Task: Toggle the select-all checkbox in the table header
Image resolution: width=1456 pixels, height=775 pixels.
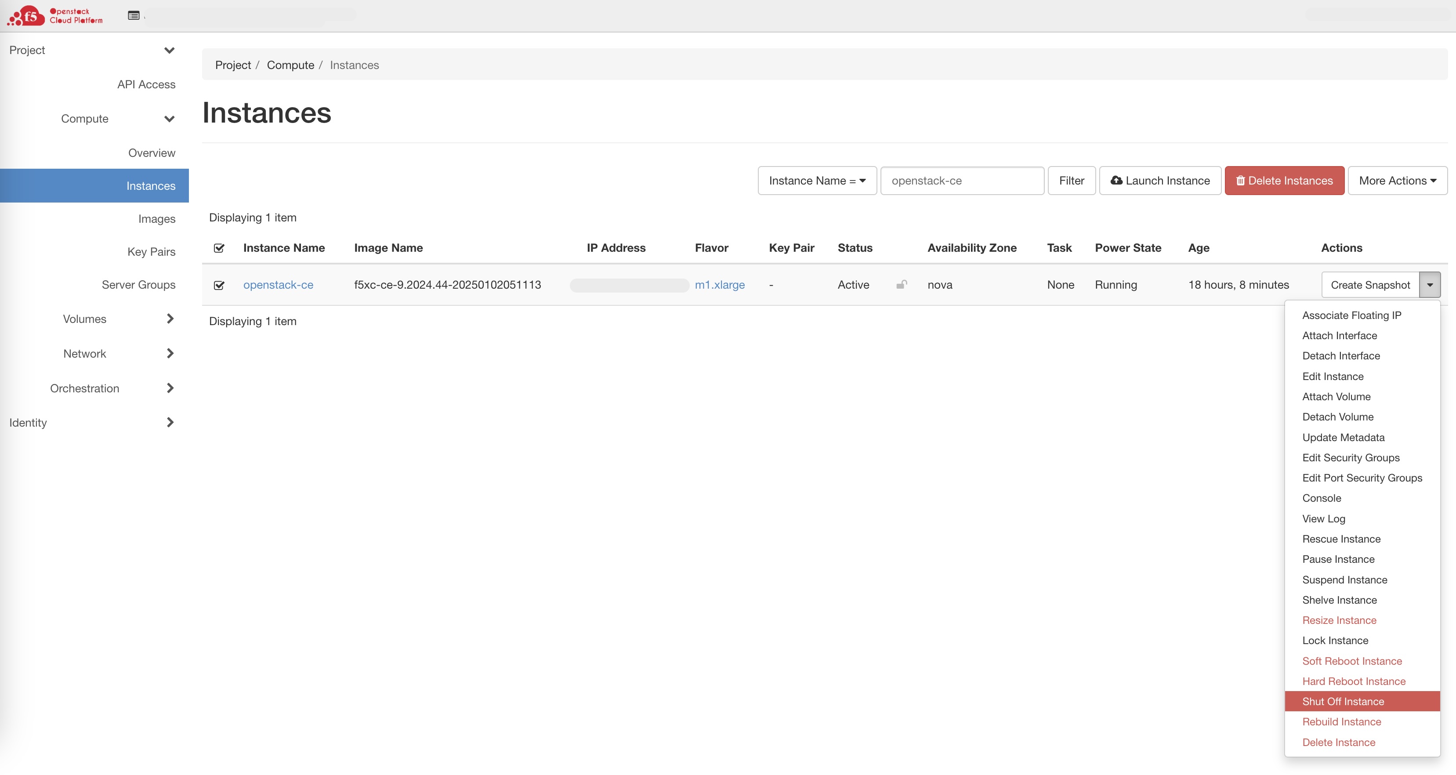Action: [x=219, y=248]
